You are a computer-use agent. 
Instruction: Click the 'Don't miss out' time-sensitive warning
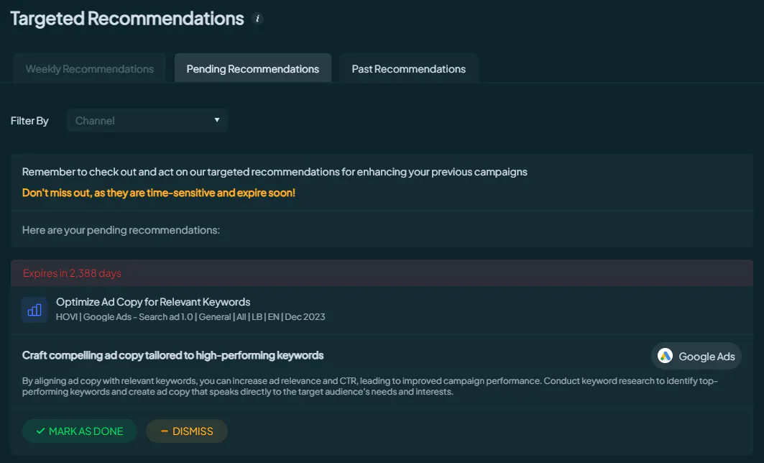pos(159,193)
